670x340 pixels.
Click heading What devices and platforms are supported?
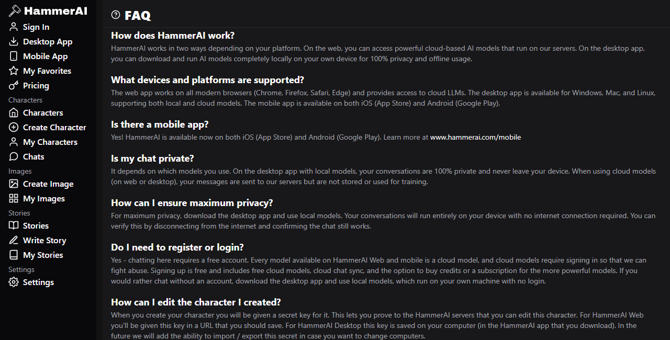(x=207, y=80)
